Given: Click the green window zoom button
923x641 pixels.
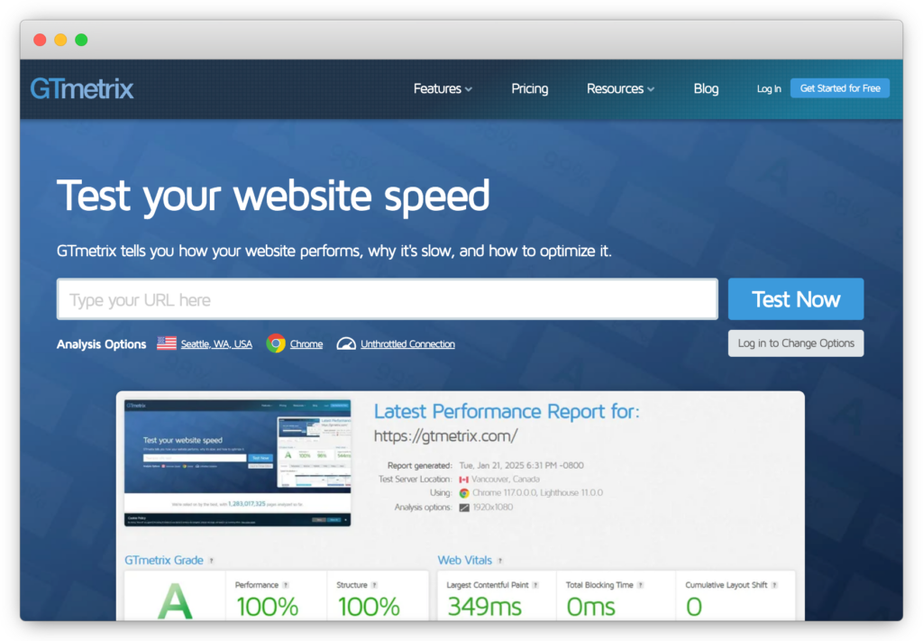Looking at the screenshot, I should [81, 40].
